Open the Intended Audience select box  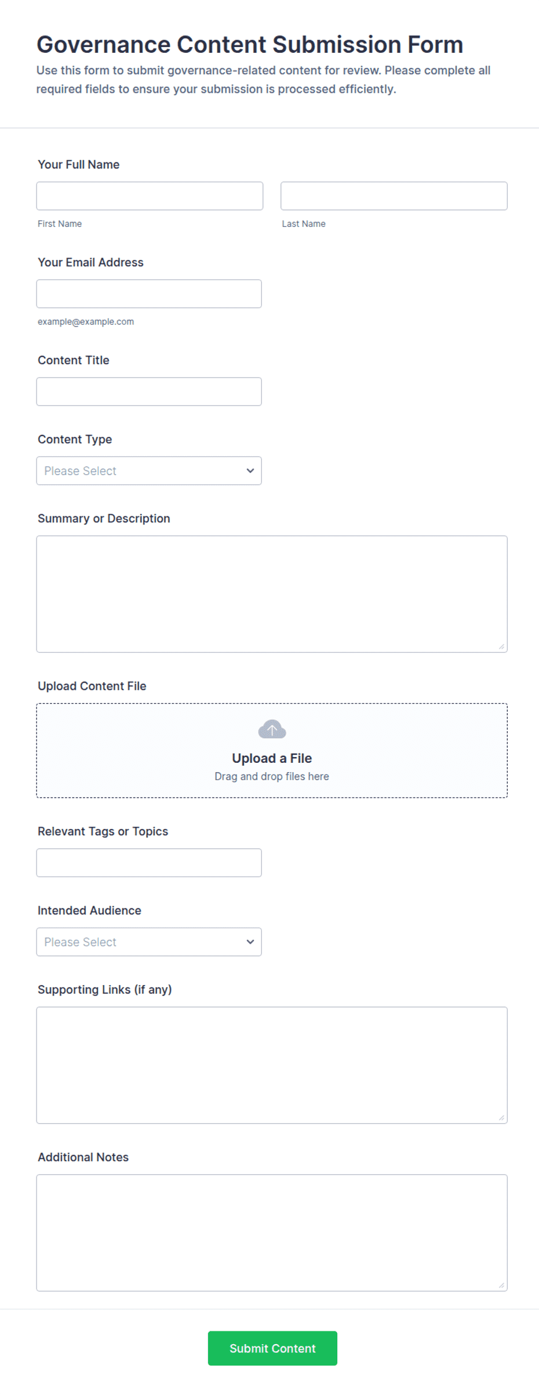coord(149,942)
